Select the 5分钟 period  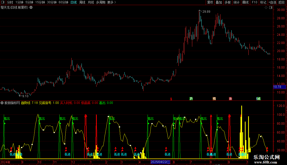click(29, 2)
